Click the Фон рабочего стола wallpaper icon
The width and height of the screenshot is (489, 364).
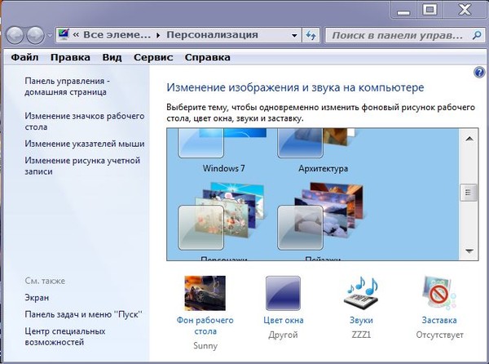(x=205, y=293)
